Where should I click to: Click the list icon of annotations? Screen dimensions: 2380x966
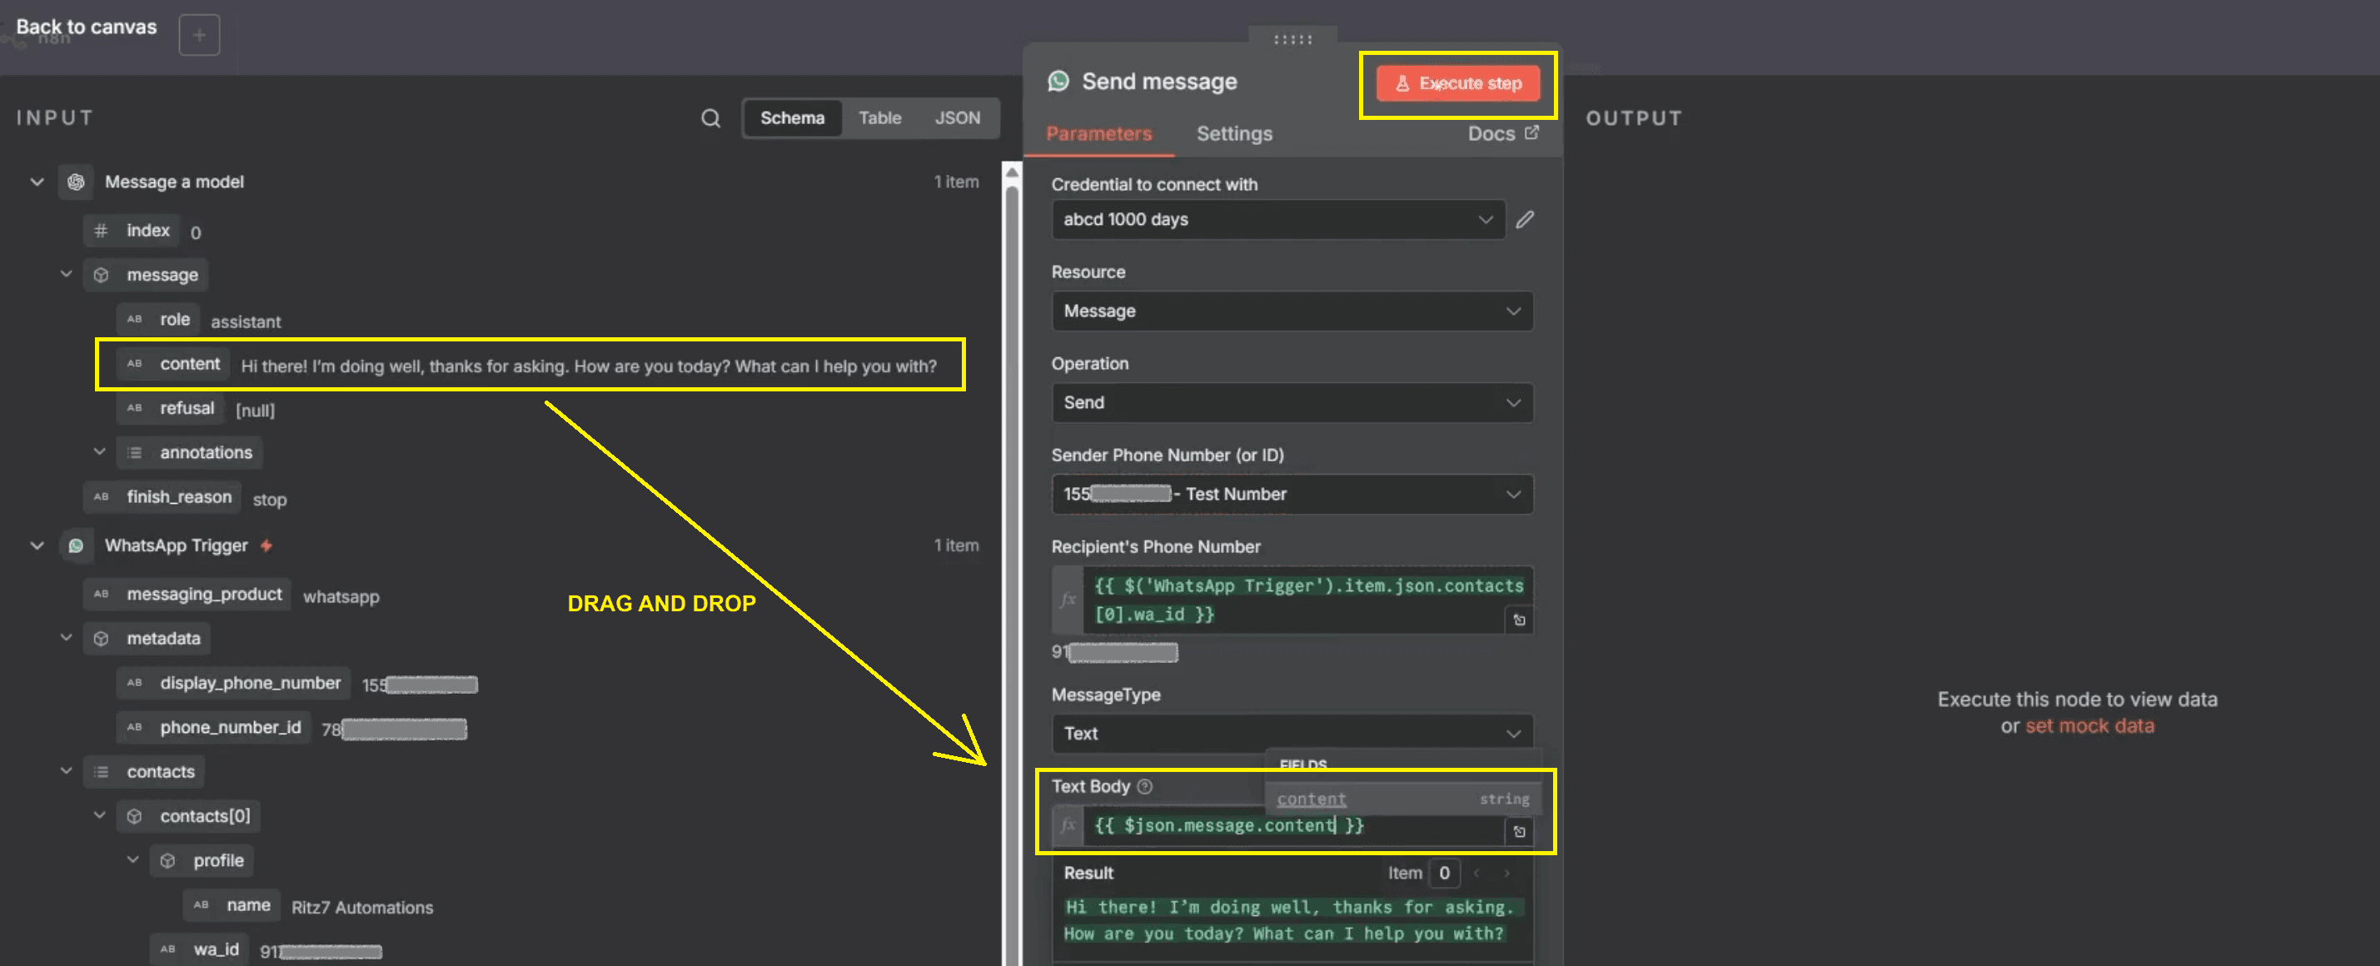click(x=134, y=452)
